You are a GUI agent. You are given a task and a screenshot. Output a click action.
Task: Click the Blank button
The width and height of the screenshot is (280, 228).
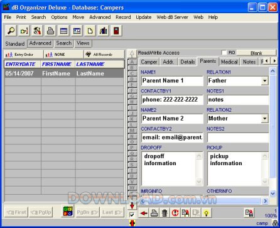256,53
